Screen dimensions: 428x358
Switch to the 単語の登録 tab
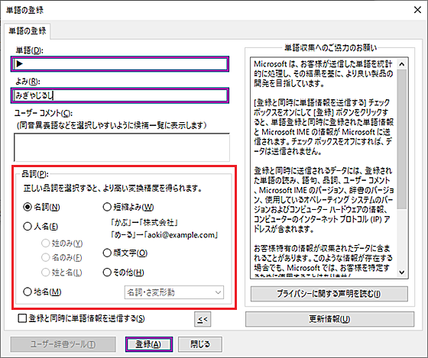(x=28, y=31)
